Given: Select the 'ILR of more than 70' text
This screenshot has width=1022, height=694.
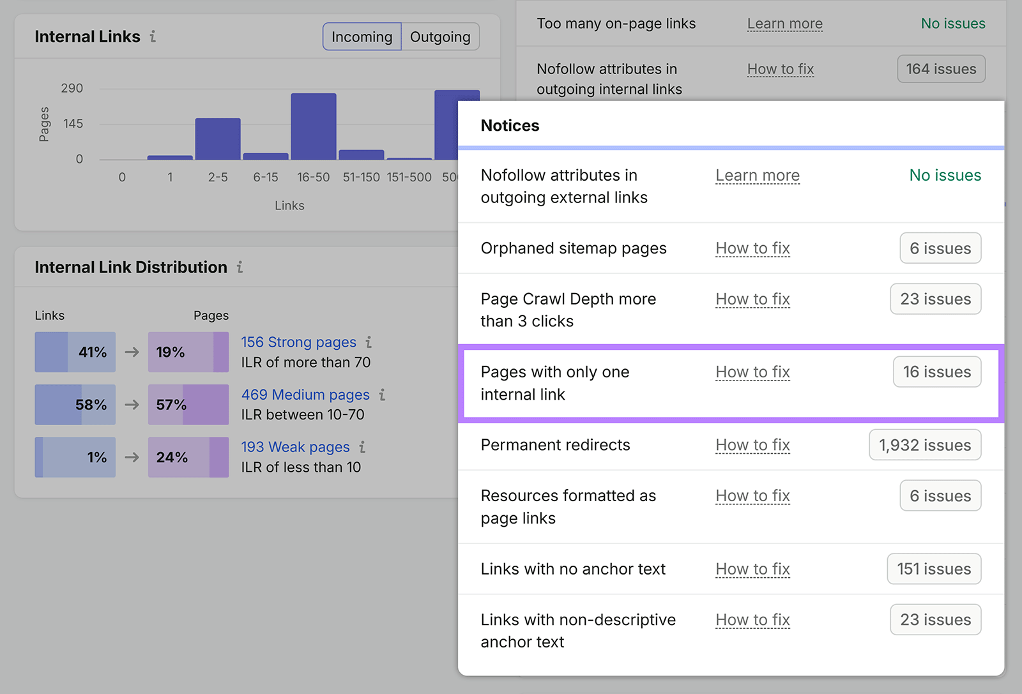Looking at the screenshot, I should (x=306, y=363).
